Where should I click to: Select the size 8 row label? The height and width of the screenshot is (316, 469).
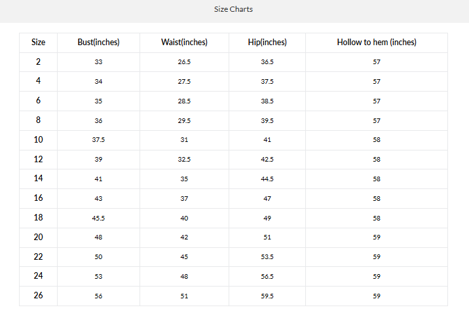(38, 120)
